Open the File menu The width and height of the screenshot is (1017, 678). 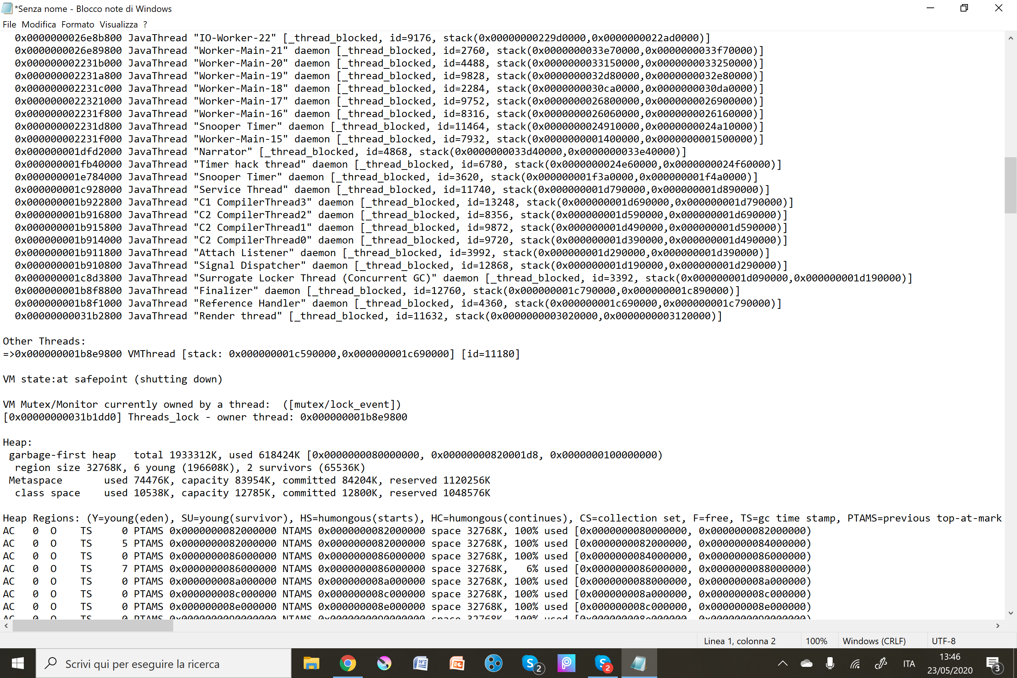click(9, 24)
